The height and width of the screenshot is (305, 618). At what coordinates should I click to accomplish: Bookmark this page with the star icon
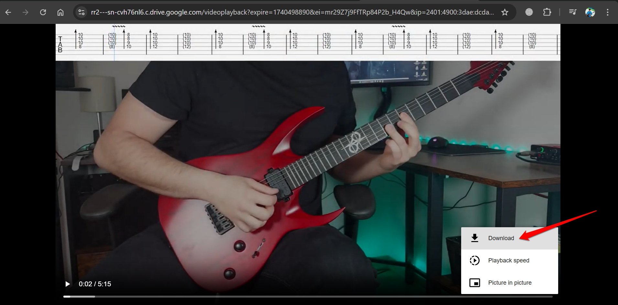(504, 12)
